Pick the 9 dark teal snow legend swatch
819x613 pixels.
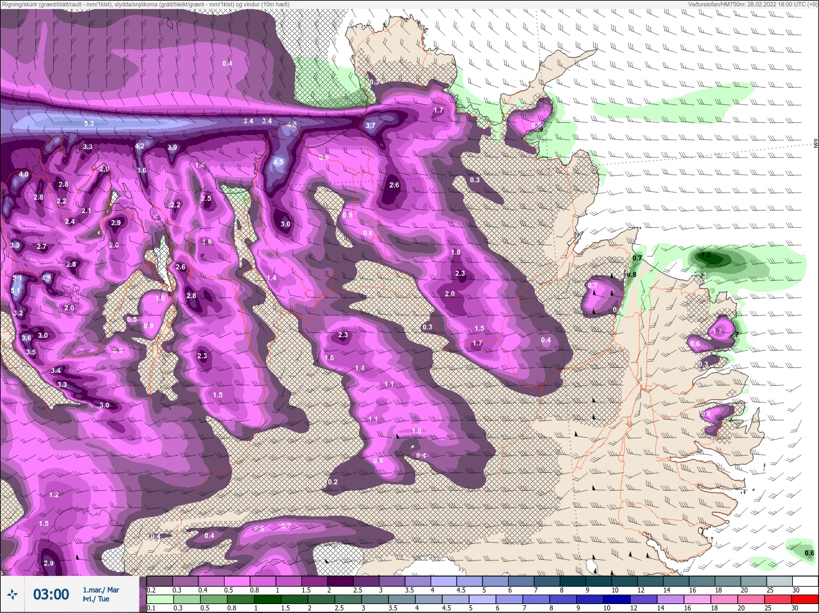(598, 581)
